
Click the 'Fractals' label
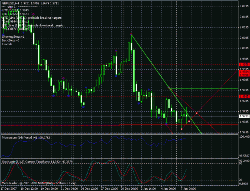[7, 44]
